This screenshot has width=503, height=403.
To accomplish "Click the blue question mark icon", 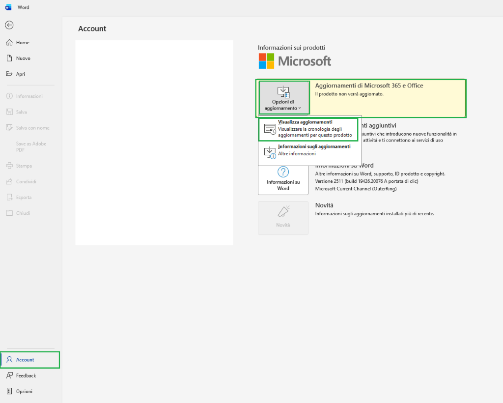I will (x=283, y=172).
